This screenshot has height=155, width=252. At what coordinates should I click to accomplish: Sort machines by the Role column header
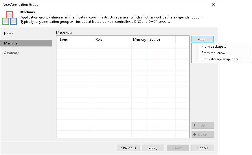113,40
